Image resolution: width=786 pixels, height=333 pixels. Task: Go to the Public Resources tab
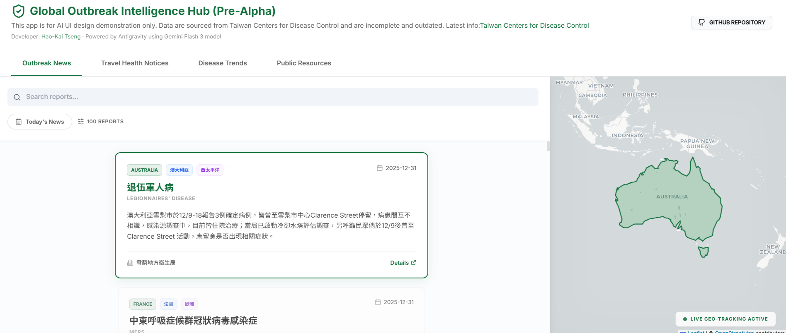point(304,63)
